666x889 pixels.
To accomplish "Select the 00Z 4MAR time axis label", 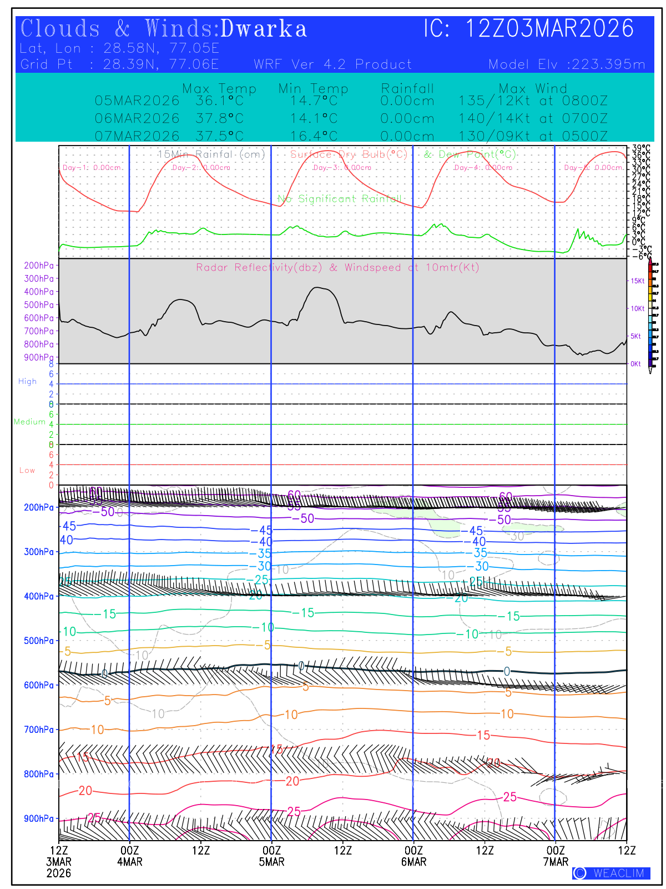I will pos(129,856).
